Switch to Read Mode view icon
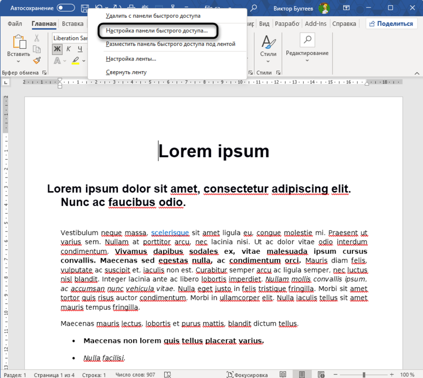The height and width of the screenshot is (378, 423). pos(283,375)
